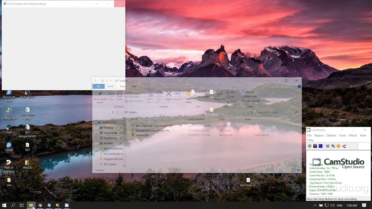This screenshot has height=209, width=372.
Task: Open taskbar Search magnifier
Action: coord(13,205)
